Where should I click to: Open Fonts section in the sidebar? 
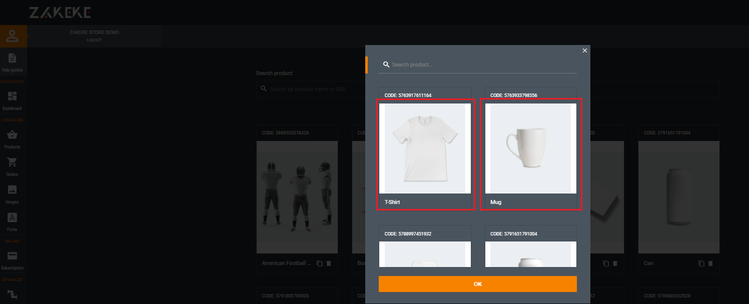[13, 221]
